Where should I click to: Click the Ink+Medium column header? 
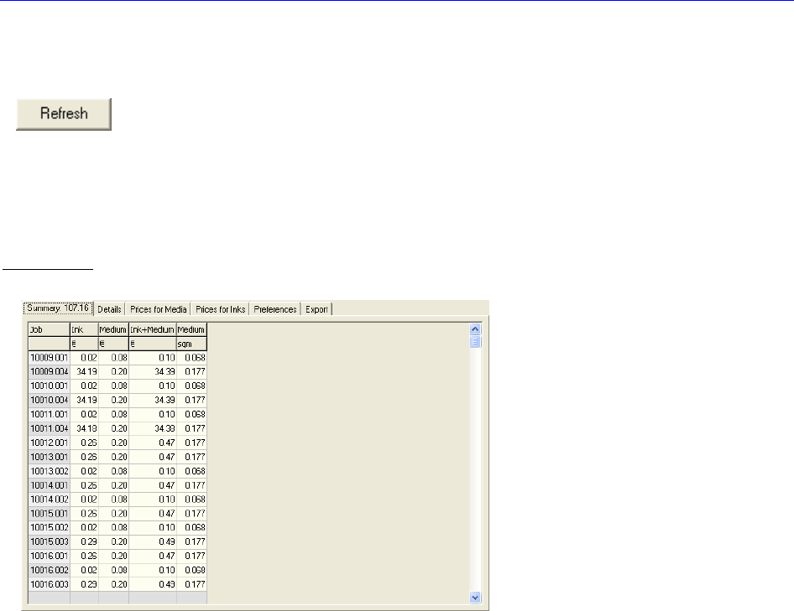coord(152,329)
